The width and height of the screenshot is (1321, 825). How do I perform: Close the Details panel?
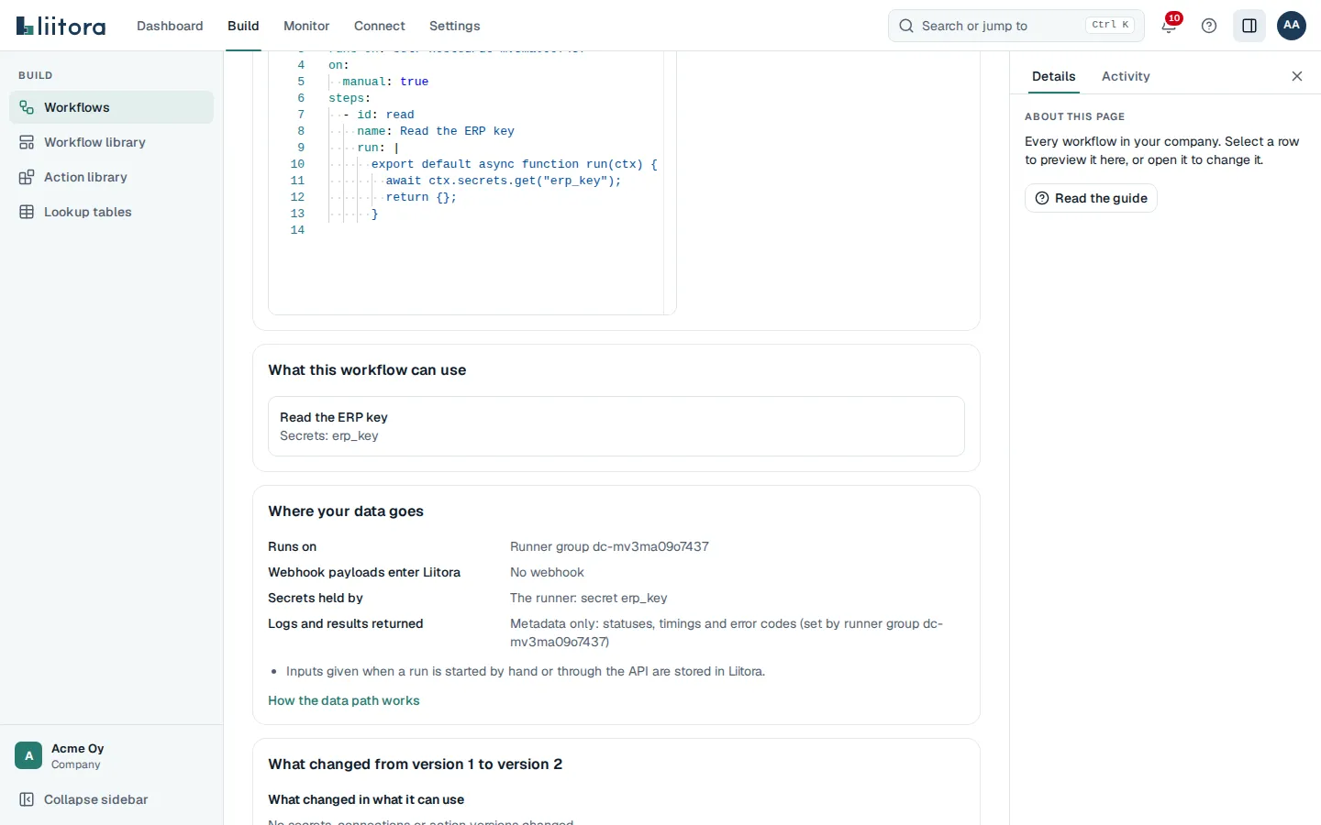[1297, 76]
